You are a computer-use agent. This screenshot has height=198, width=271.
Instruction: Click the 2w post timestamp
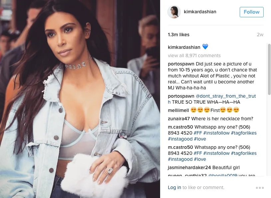pyautogui.click(x=260, y=35)
